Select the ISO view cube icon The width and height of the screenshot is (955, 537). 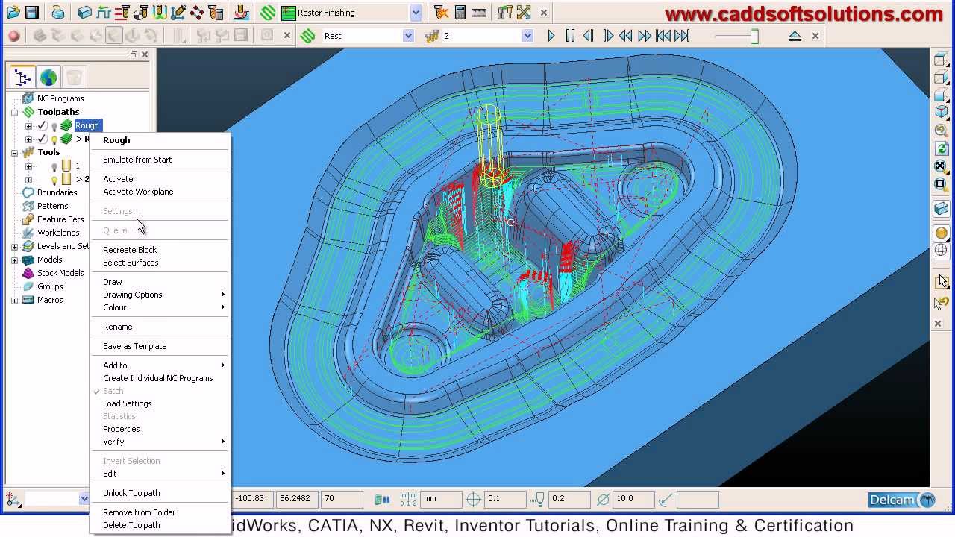[941, 111]
